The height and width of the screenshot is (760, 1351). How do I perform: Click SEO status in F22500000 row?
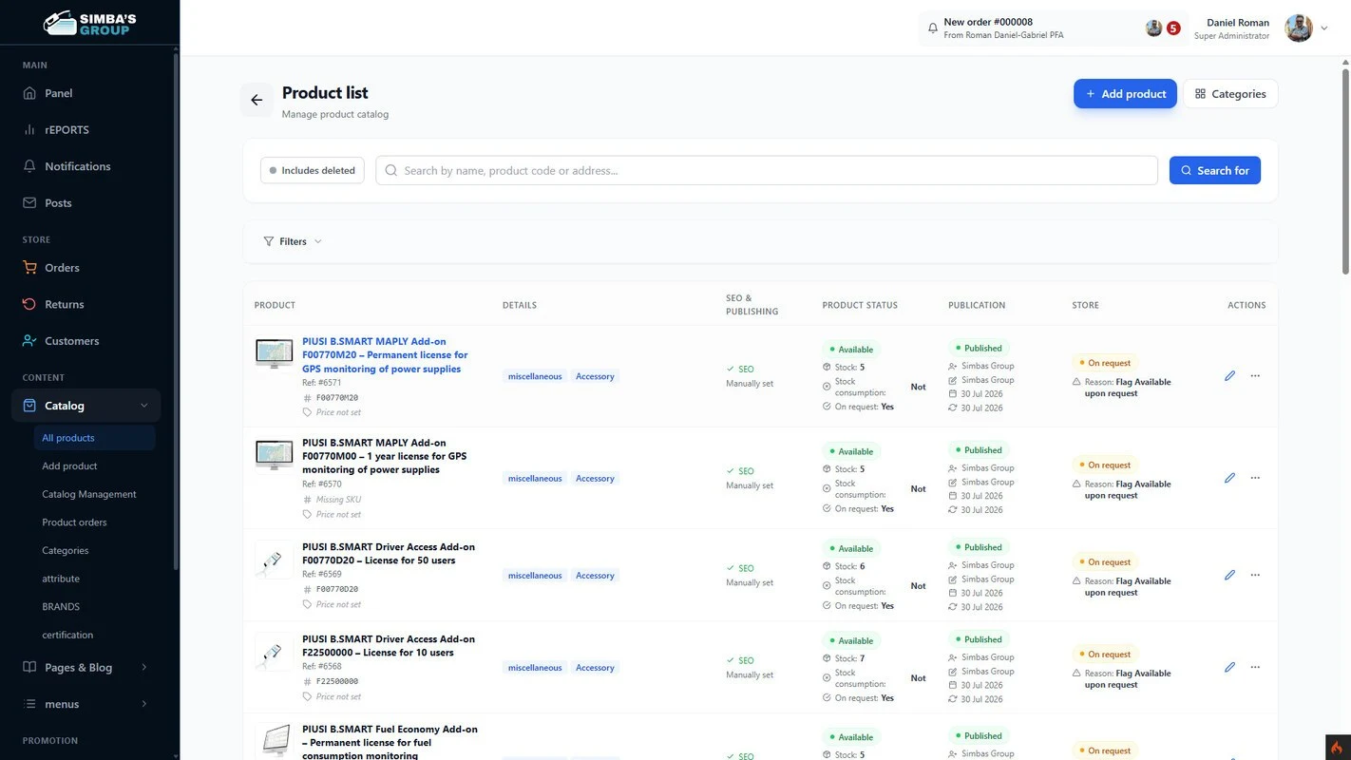[740, 660]
